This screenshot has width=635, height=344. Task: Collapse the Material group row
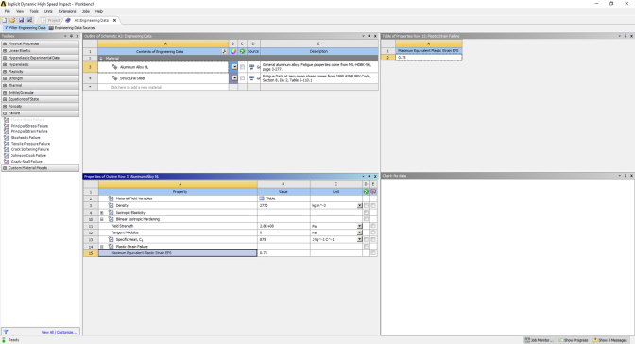click(101, 59)
